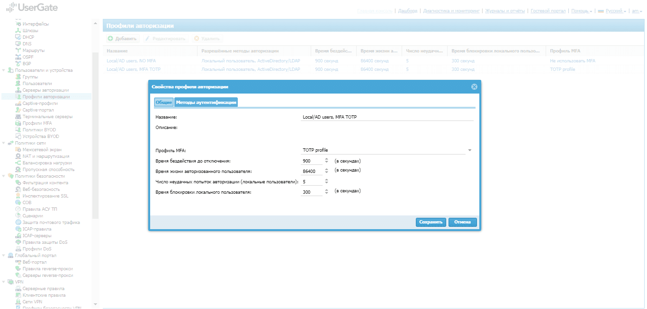Open Пропускная способность in the tree
Screen dimensions: 647x309
click(x=49, y=170)
